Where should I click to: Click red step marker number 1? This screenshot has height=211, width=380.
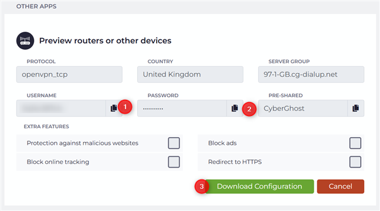[x=125, y=107]
